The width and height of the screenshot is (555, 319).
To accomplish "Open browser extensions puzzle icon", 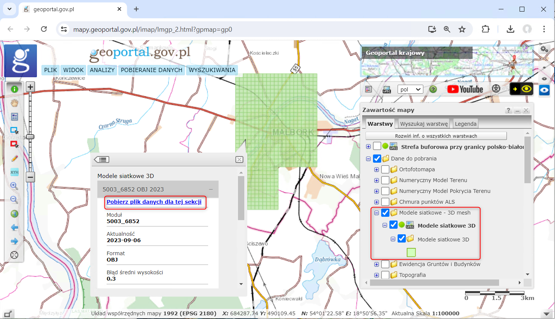I will [x=486, y=29].
